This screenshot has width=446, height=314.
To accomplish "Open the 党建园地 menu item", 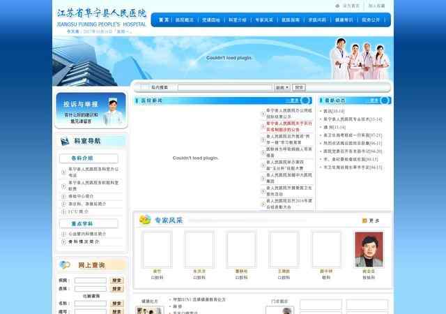I will (210, 20).
